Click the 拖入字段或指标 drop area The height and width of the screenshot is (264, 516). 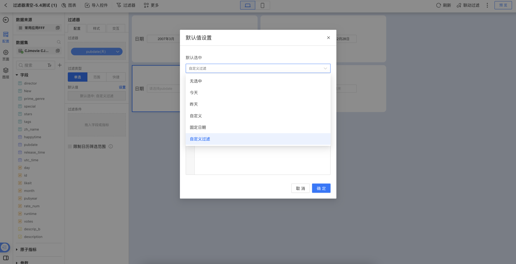click(x=97, y=125)
